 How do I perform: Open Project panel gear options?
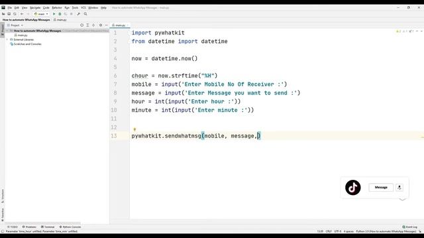[101, 25]
